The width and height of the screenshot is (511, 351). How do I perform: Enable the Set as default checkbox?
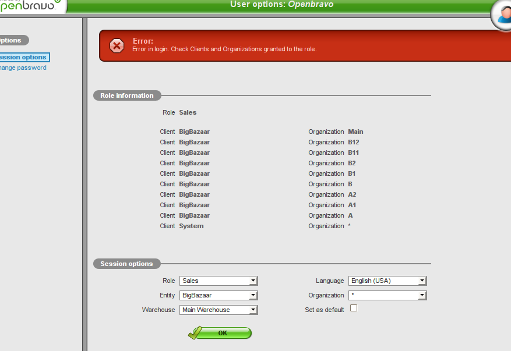pyautogui.click(x=354, y=309)
